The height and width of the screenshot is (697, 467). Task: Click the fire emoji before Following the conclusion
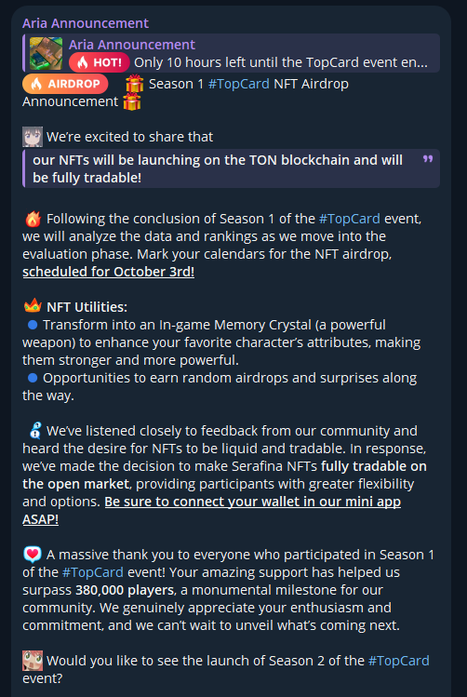point(33,219)
